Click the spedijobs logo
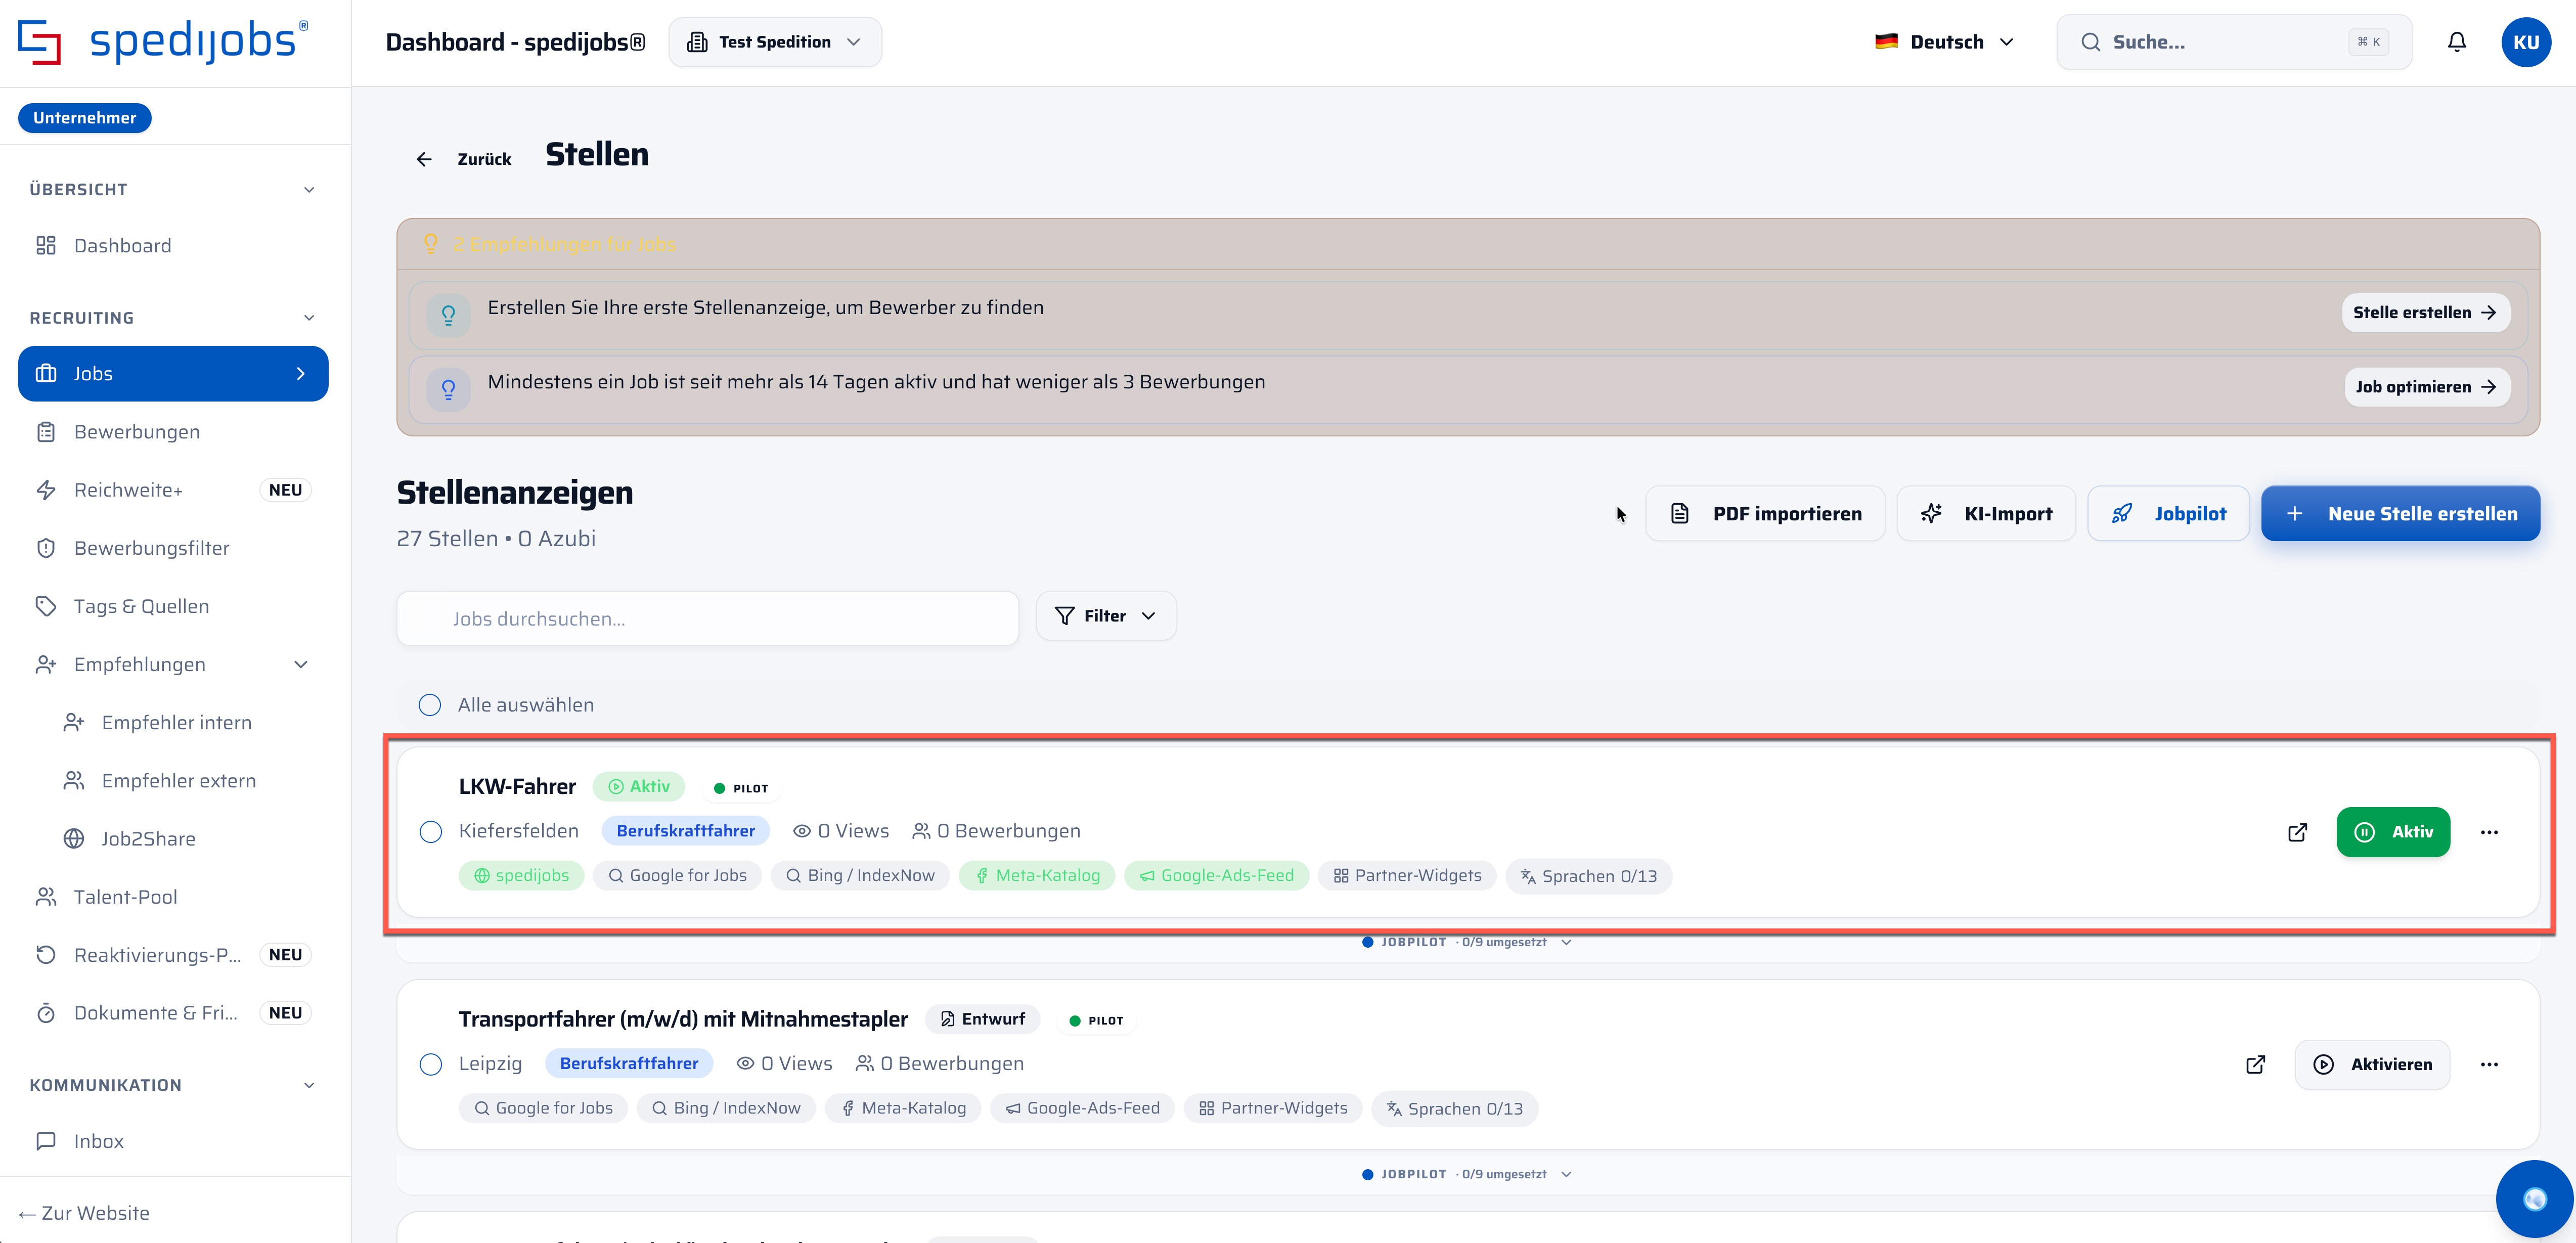 pos(163,42)
